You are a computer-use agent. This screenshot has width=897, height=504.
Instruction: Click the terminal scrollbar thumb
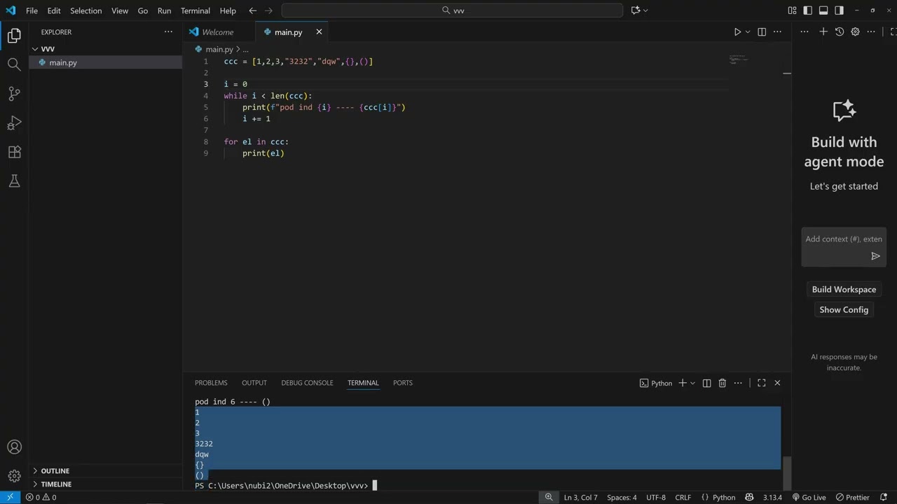pyautogui.click(x=787, y=474)
